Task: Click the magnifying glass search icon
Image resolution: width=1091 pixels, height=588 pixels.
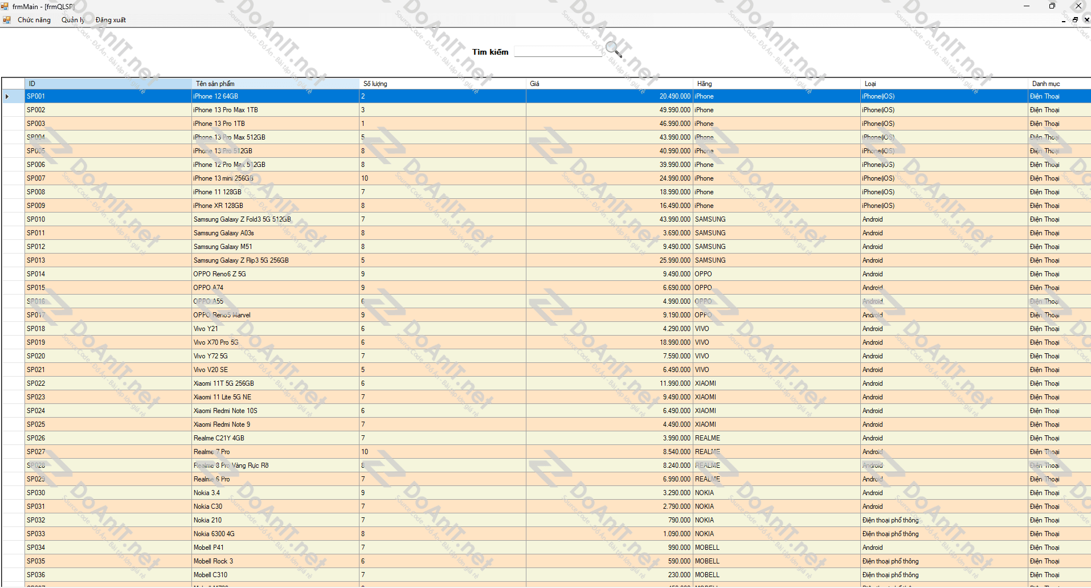Action: (613, 50)
